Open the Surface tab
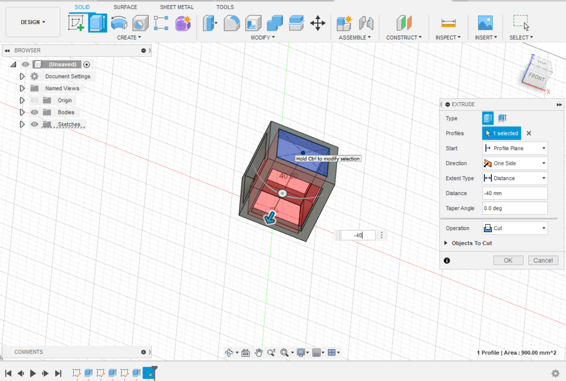Image resolution: width=566 pixels, height=381 pixels. [x=125, y=7]
